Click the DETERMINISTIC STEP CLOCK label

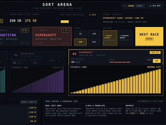[150, 101]
